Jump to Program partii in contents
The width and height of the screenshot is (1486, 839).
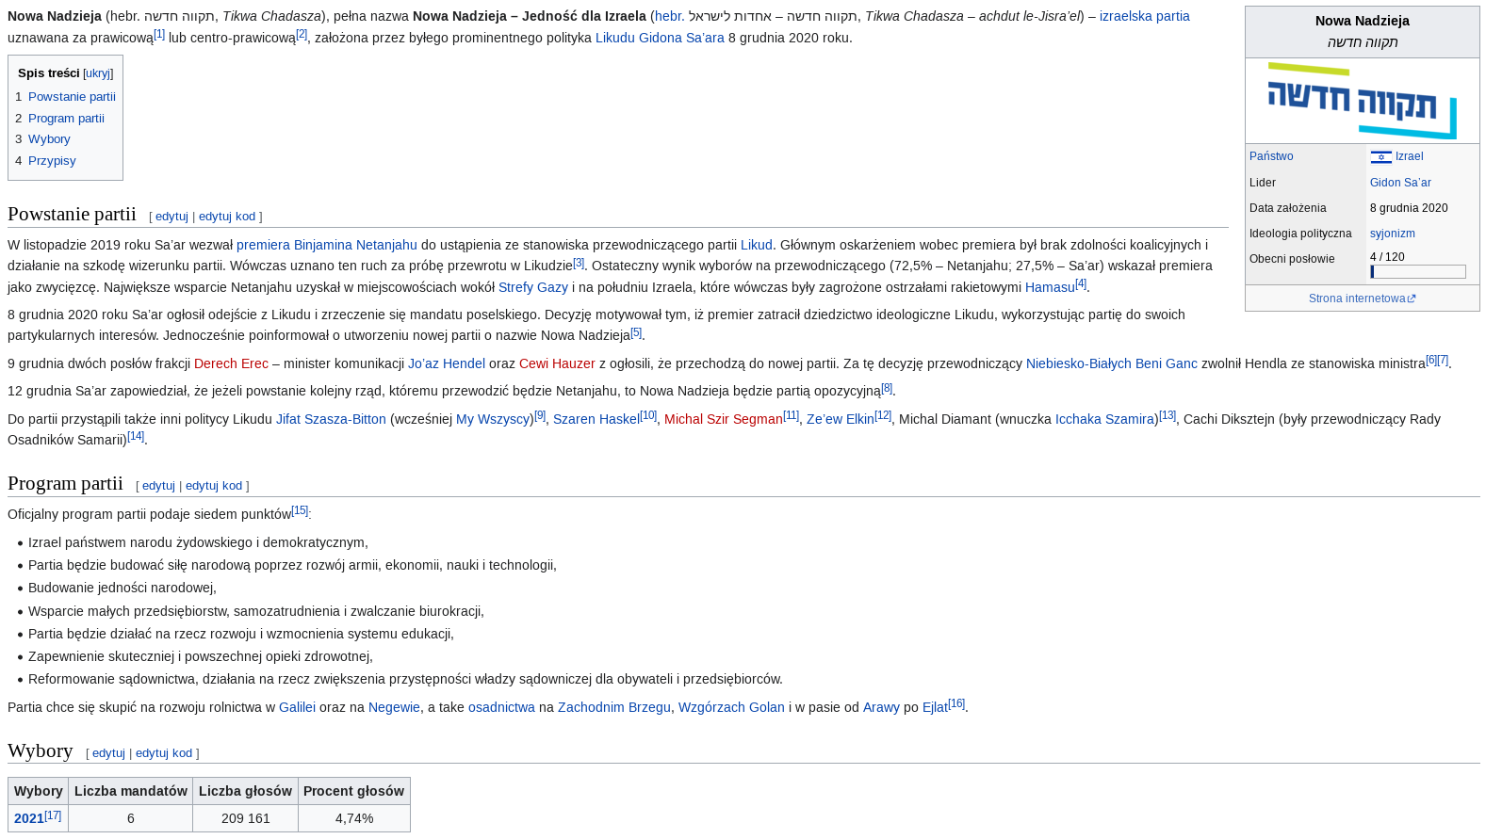coord(66,119)
